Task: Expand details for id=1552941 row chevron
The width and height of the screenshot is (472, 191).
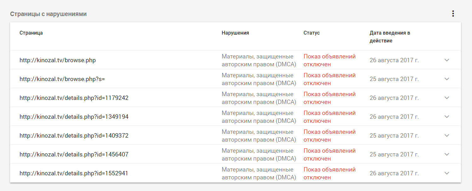Action: pyautogui.click(x=446, y=173)
